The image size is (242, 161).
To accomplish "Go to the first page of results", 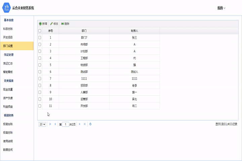I will pyautogui.click(x=50, y=124).
